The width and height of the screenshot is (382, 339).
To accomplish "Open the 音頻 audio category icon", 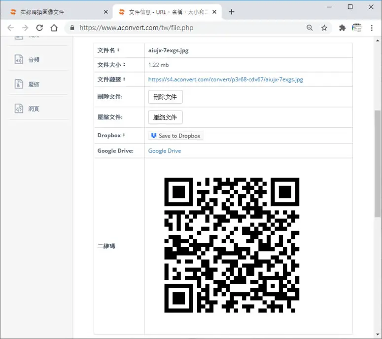I will (19, 60).
